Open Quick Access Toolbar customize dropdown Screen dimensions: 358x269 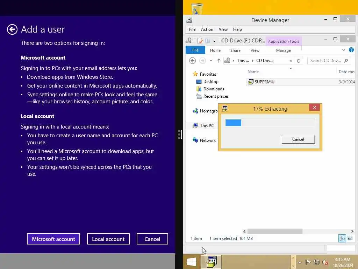tap(214, 41)
